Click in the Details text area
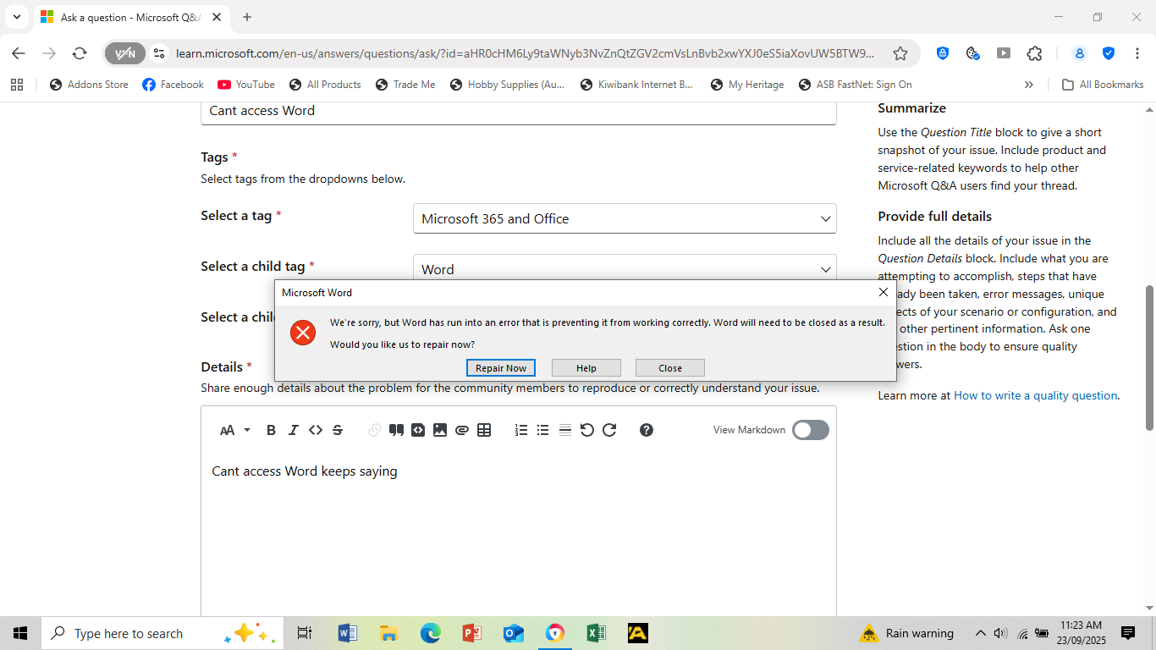This screenshot has width=1156, height=650. [x=519, y=533]
